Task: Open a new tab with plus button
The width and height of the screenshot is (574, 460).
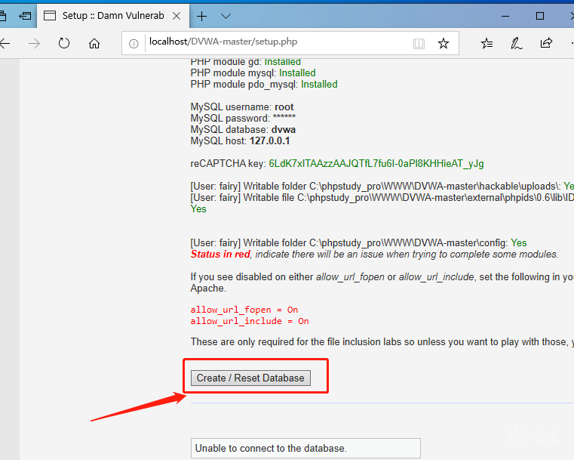Action: pos(201,16)
